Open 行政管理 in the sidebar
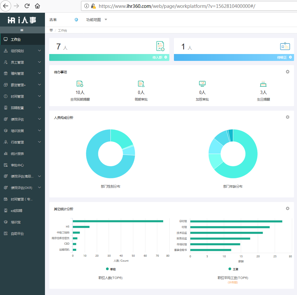The width and height of the screenshot is (297, 295). pyautogui.click(x=22, y=142)
